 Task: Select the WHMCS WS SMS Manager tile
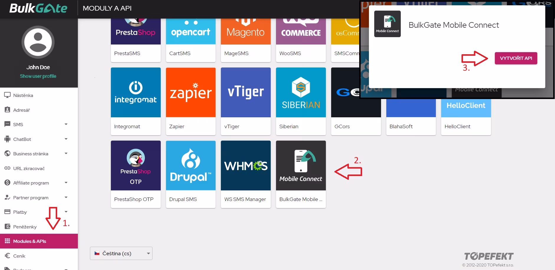246,174
